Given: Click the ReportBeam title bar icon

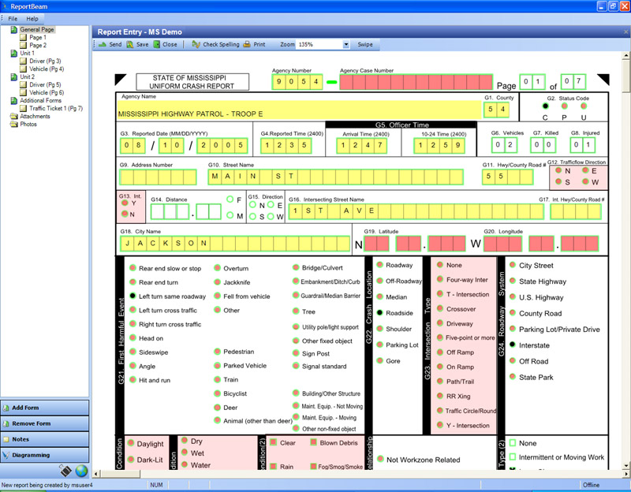Looking at the screenshot, I should tap(6, 6).
